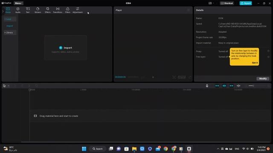Image resolution: width=273 pixels, height=153 pixels.
Task: Open the Media tab
Action: click(x=8, y=10)
